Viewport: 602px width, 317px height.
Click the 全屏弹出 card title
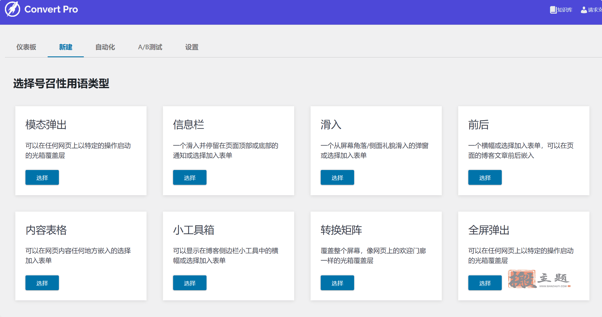489,230
